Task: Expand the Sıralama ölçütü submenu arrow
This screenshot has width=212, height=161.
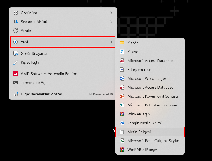Action: tap(111, 22)
